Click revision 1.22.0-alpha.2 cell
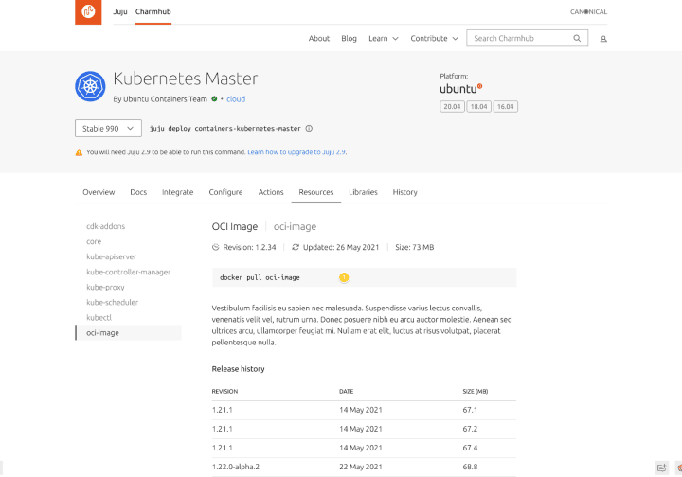 [235, 467]
